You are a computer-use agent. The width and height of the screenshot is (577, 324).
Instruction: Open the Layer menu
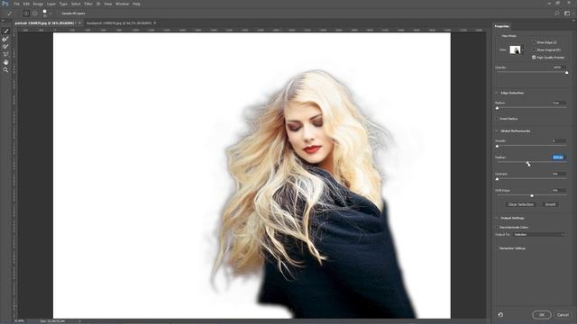pyautogui.click(x=51, y=4)
